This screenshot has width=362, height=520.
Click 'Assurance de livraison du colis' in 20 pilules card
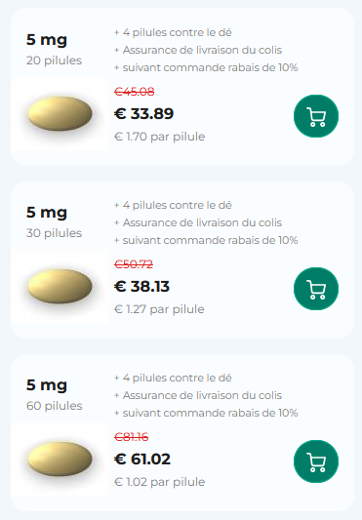(x=202, y=50)
